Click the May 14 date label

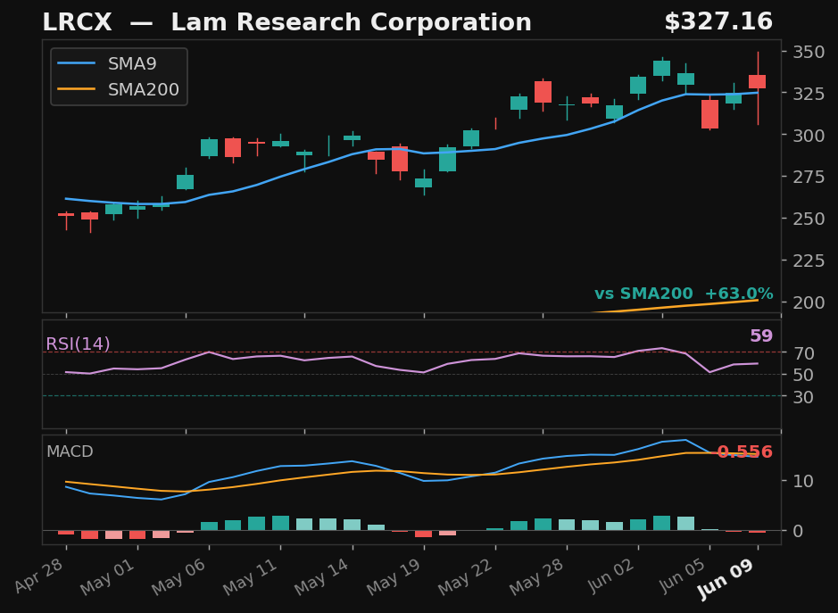[323, 577]
